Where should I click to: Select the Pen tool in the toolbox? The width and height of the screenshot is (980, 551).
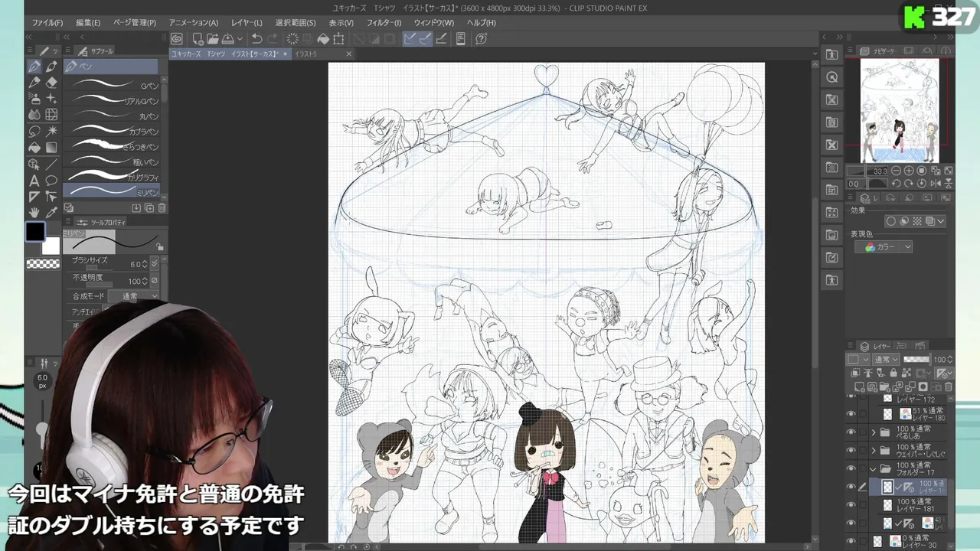click(x=34, y=67)
